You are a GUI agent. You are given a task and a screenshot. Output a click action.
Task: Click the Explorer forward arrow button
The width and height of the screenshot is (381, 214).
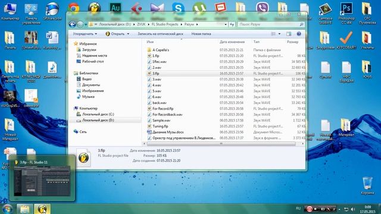[80, 24]
